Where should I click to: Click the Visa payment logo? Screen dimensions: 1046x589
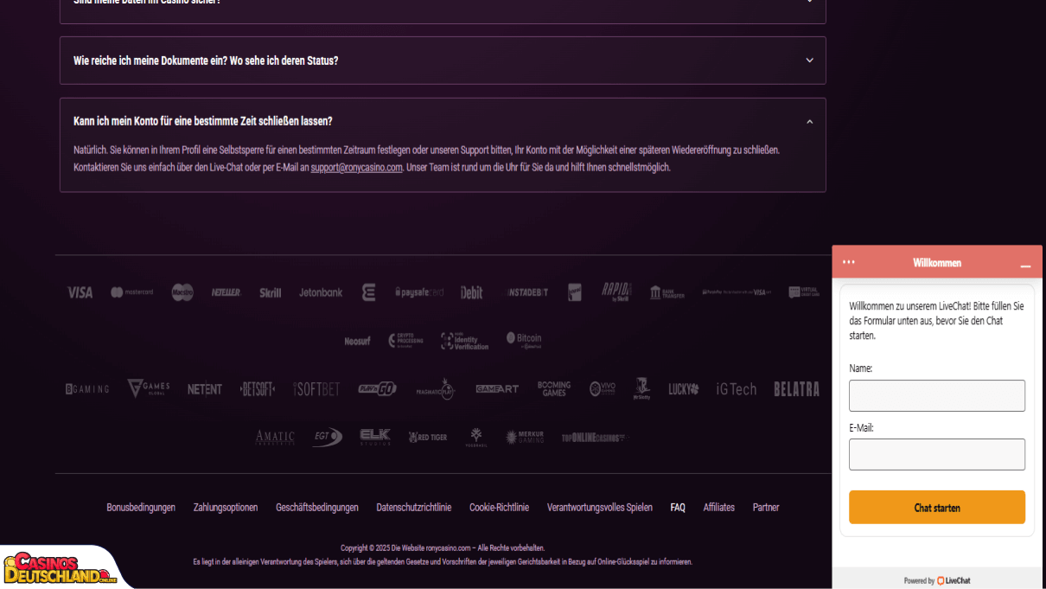point(80,293)
